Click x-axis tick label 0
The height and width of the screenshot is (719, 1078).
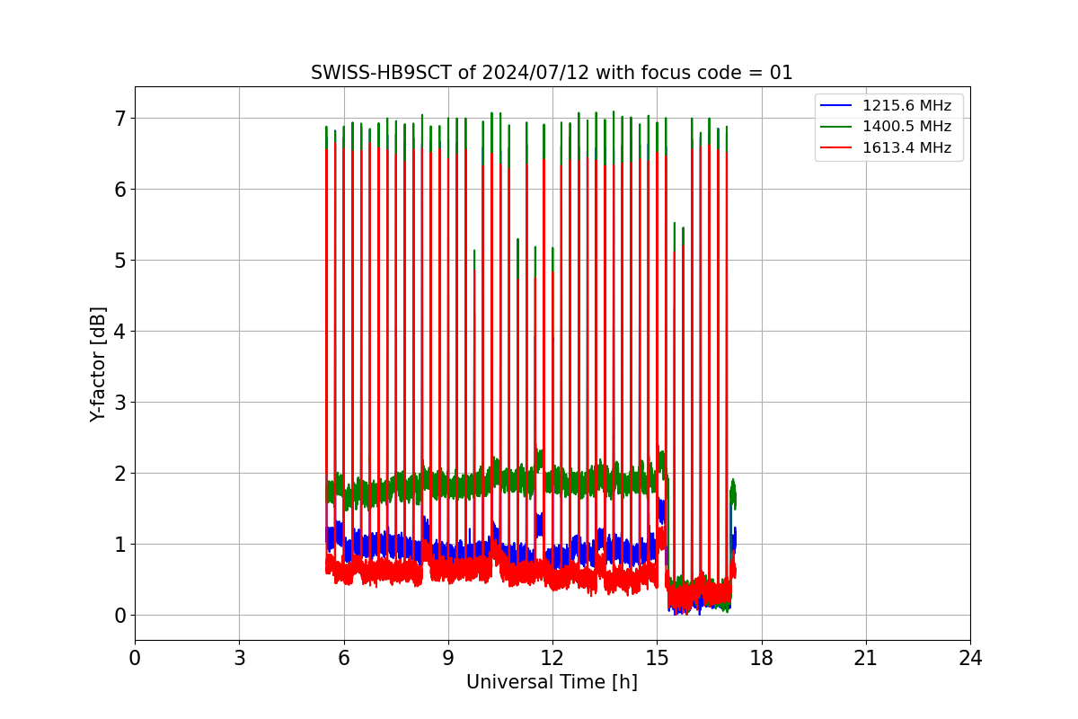coord(135,658)
